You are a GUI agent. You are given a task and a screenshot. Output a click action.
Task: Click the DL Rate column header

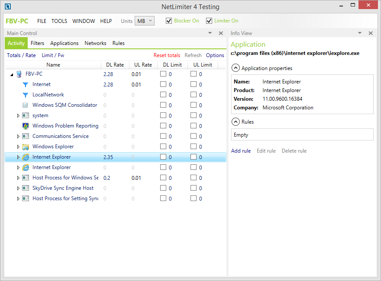pyautogui.click(x=115, y=65)
